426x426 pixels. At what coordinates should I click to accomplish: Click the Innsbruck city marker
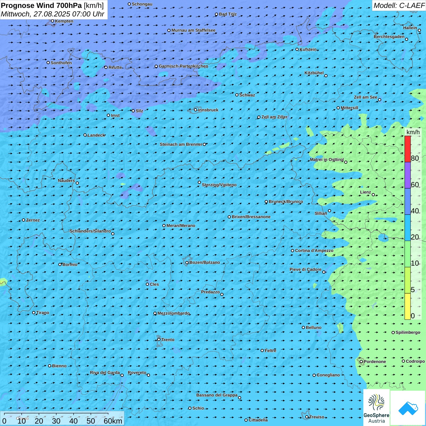pos(196,110)
